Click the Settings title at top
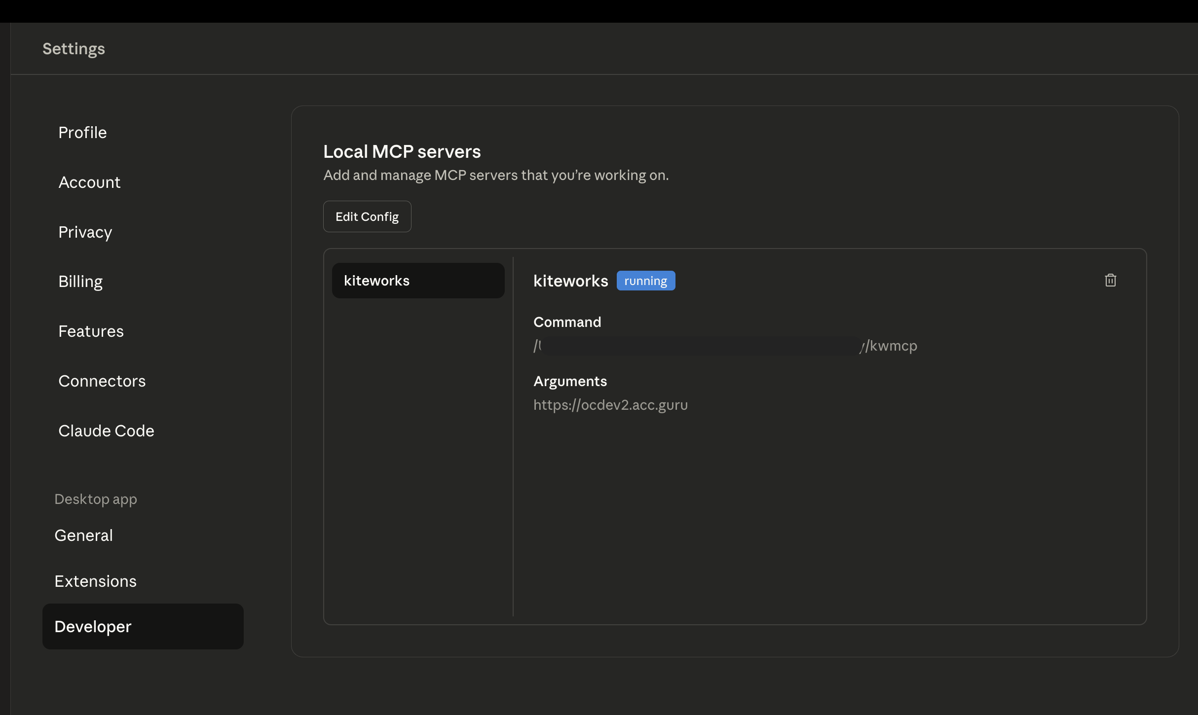This screenshot has width=1198, height=715. point(74,49)
